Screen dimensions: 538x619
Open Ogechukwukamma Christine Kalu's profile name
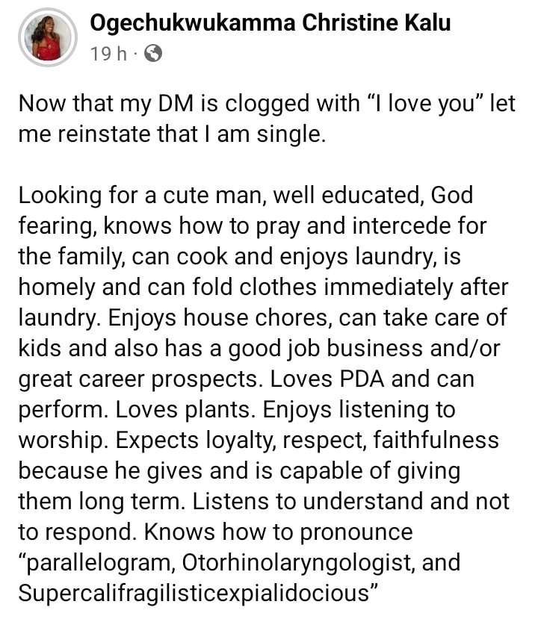coord(270,23)
